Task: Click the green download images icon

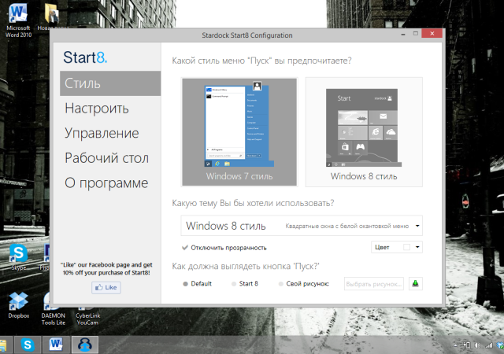Action: [415, 284]
